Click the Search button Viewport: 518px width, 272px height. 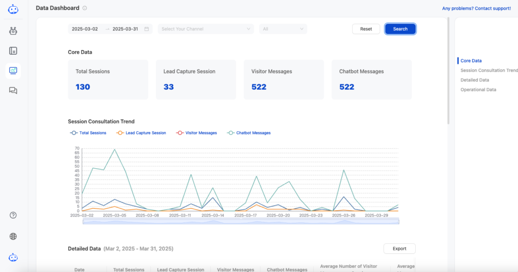(x=401, y=29)
